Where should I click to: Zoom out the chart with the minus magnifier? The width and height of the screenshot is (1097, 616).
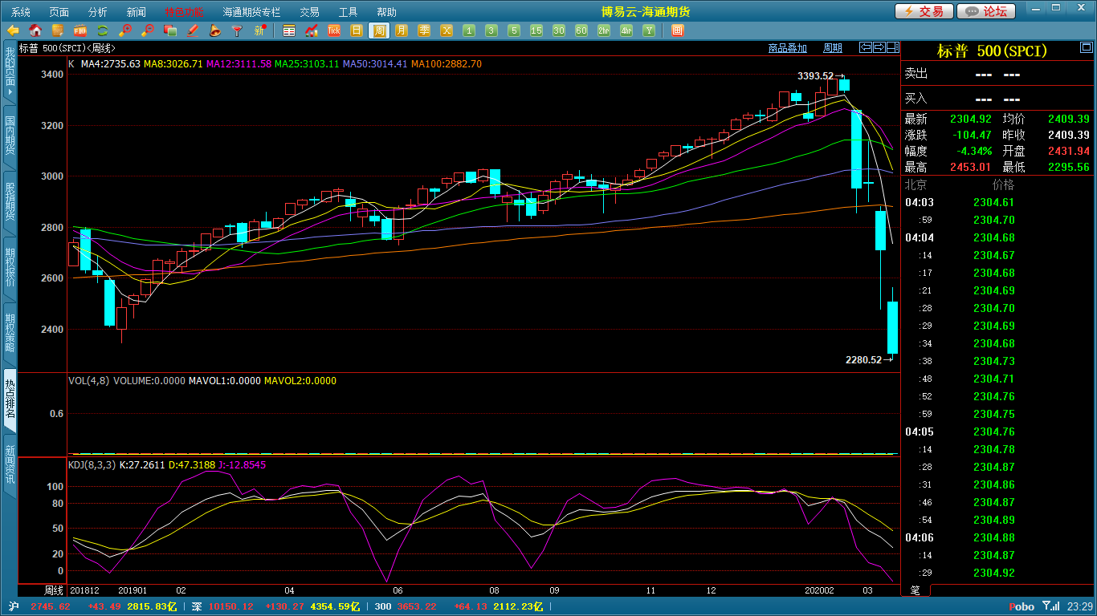(148, 30)
